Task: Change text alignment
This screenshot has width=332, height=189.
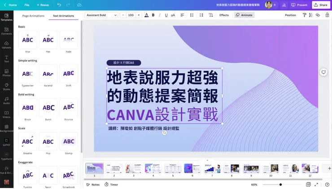Action: pyautogui.click(x=182, y=15)
